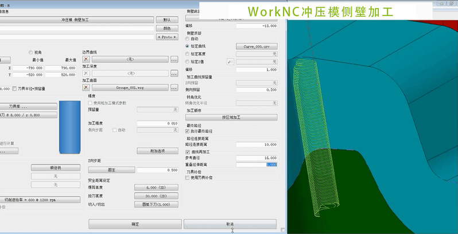This screenshot has height=234, width=458.
Task: Enable the 使用刀具补偿 checkbox
Action: 188,177
